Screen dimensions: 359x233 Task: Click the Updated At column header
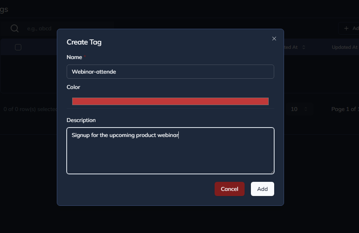[344, 47]
